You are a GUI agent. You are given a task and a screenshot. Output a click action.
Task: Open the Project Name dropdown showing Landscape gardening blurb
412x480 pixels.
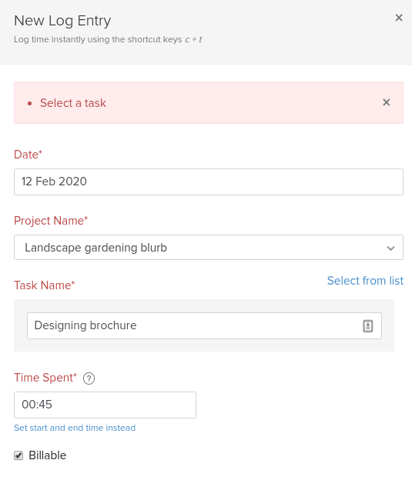coord(209,248)
